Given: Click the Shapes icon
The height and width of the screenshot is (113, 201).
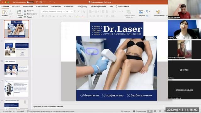Looking at the screenshot, I should tap(147, 12).
